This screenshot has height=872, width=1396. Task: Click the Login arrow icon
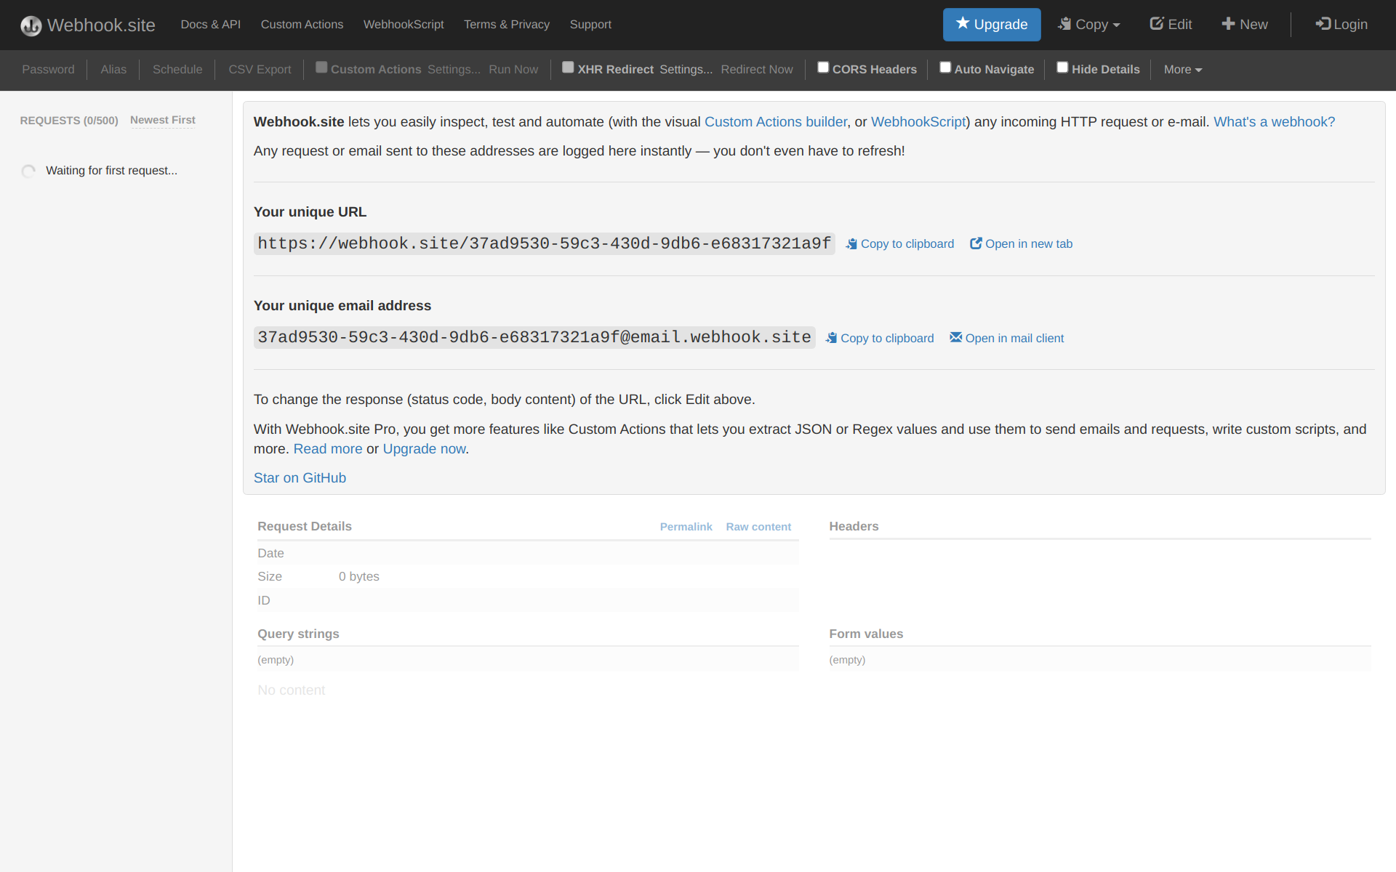[1323, 24]
